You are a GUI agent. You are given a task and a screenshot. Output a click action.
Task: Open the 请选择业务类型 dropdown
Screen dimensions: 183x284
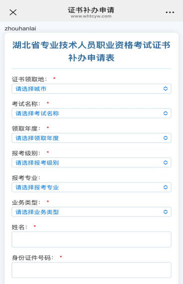pos(92,212)
